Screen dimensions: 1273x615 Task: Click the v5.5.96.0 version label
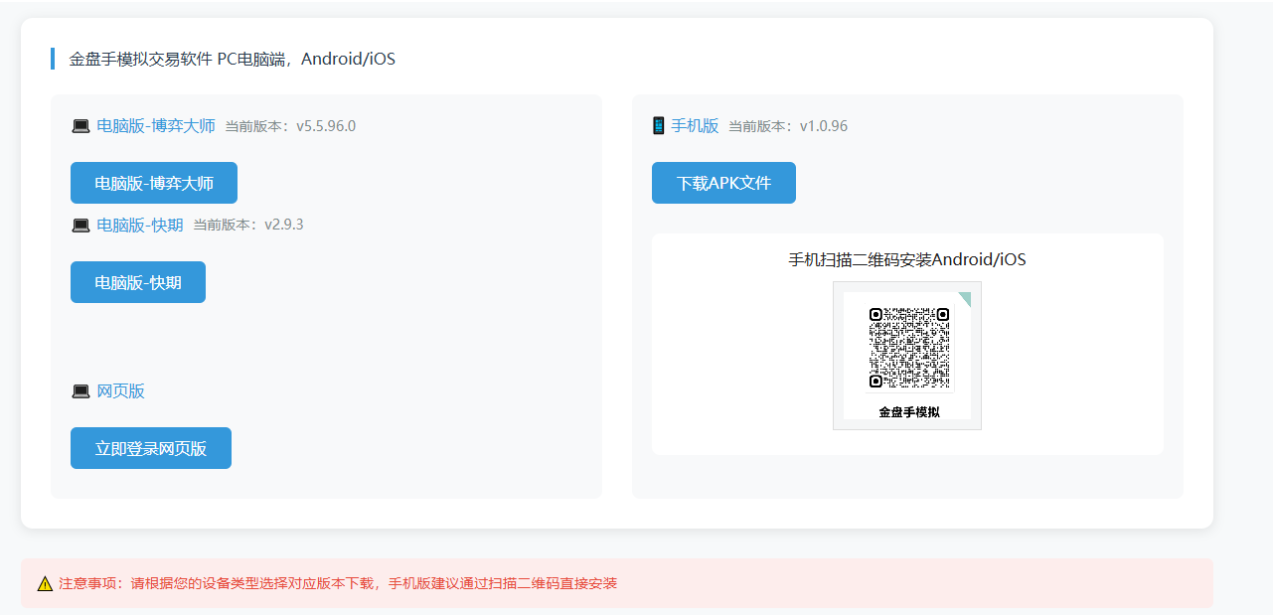[x=325, y=126]
